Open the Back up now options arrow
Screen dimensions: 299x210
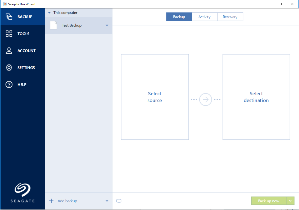(290, 201)
